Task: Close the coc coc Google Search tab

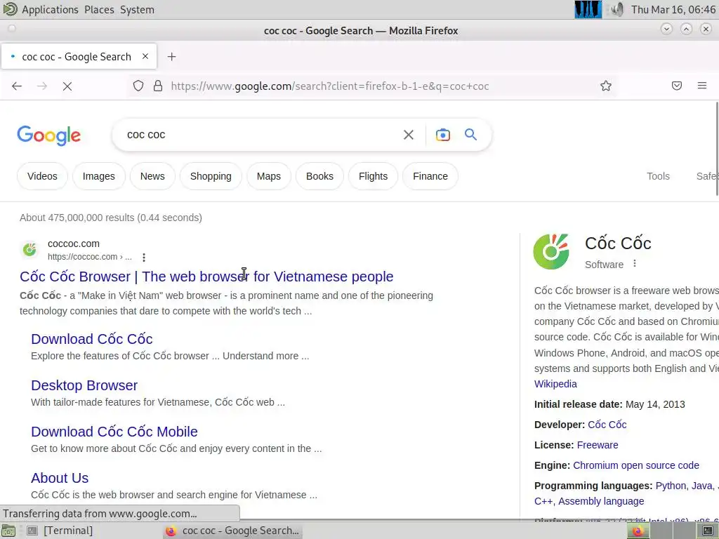Action: (x=145, y=56)
